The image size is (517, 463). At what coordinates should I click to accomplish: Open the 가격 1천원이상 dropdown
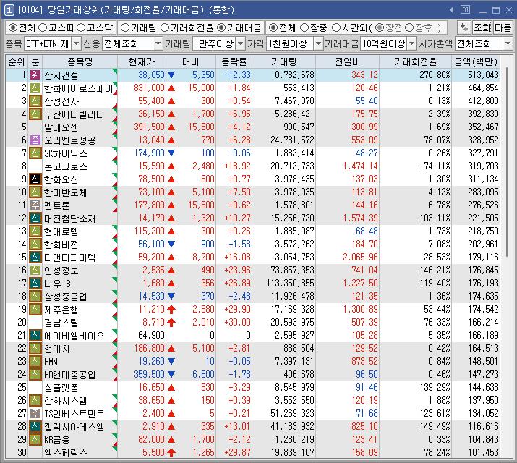tap(318, 43)
